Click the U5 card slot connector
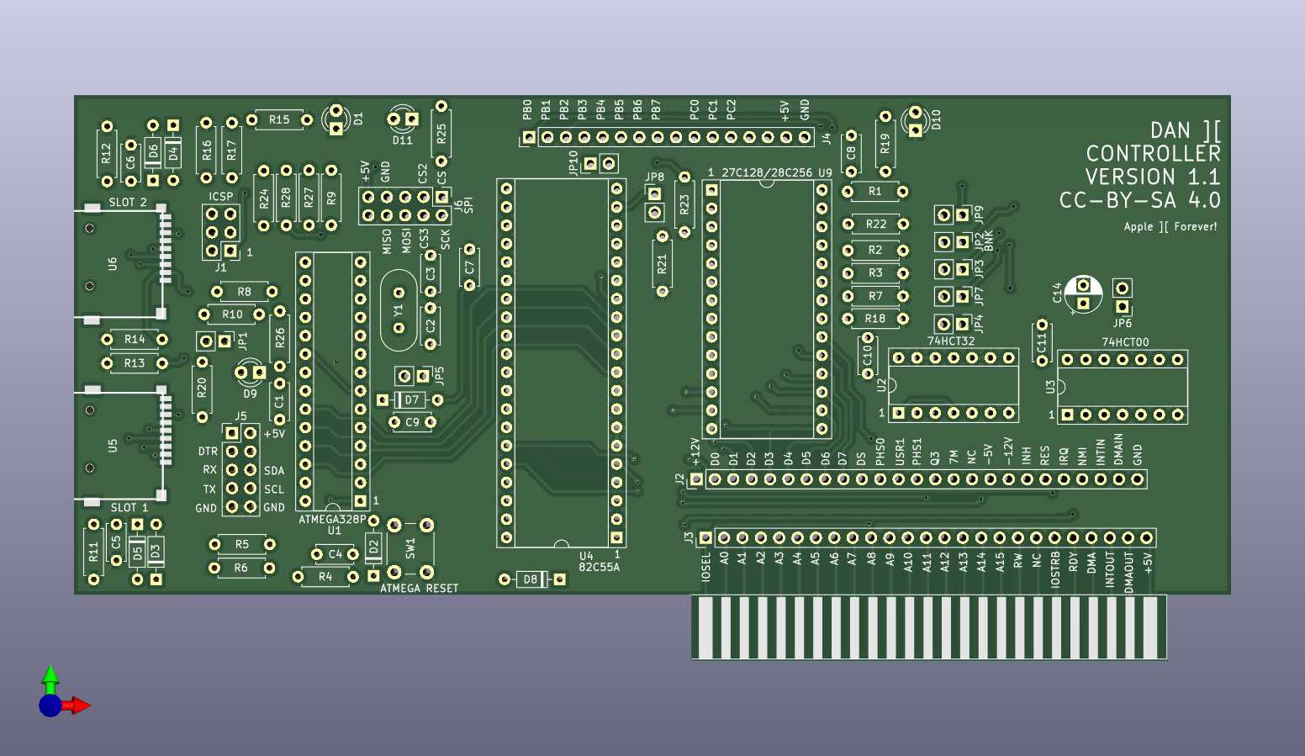 (x=122, y=446)
